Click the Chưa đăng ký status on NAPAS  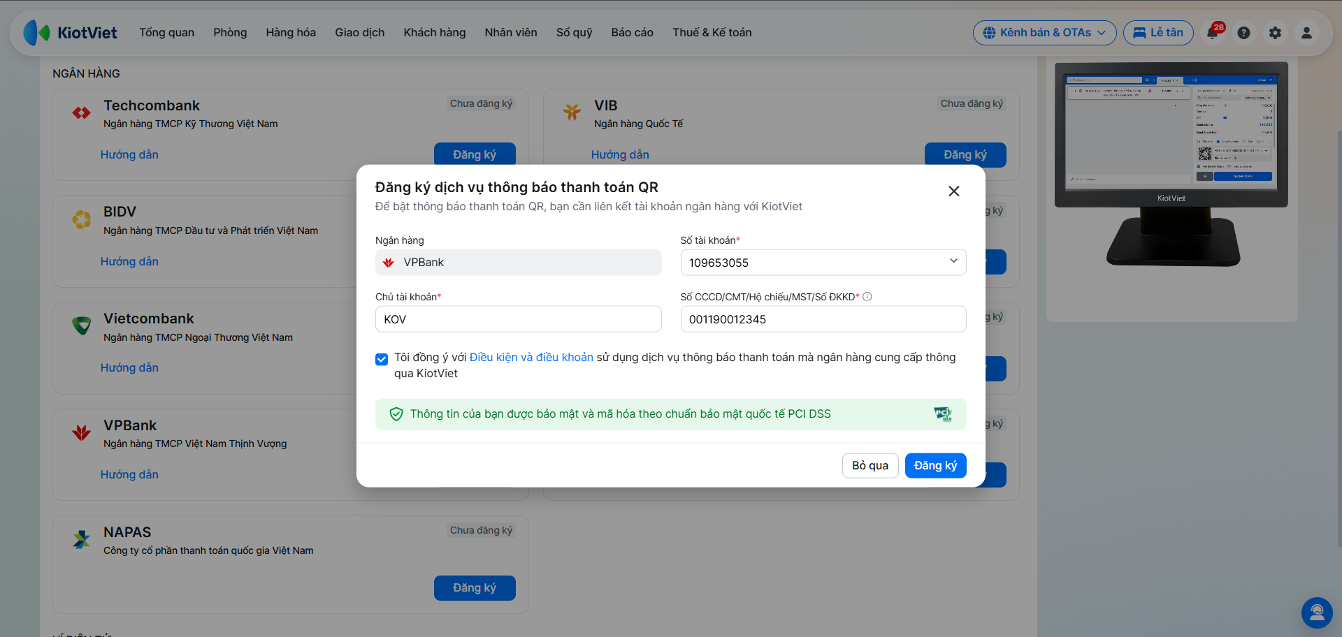[481, 530]
